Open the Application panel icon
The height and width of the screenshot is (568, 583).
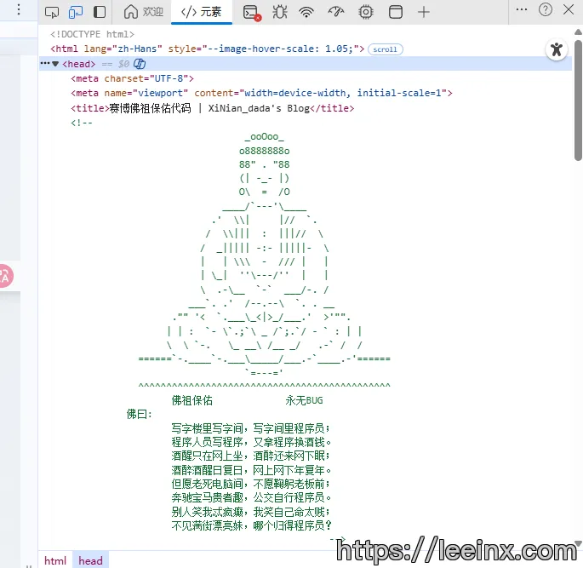[395, 12]
